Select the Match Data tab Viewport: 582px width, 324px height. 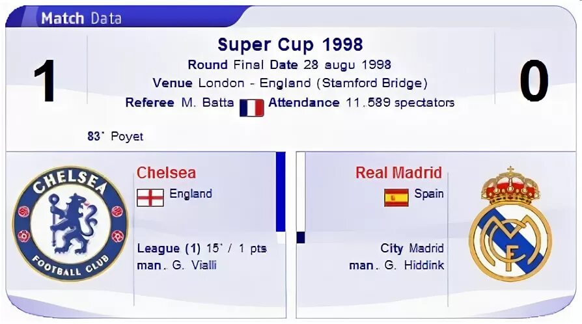click(81, 18)
